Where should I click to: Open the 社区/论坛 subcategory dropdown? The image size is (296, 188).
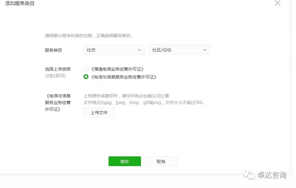[x=179, y=50]
